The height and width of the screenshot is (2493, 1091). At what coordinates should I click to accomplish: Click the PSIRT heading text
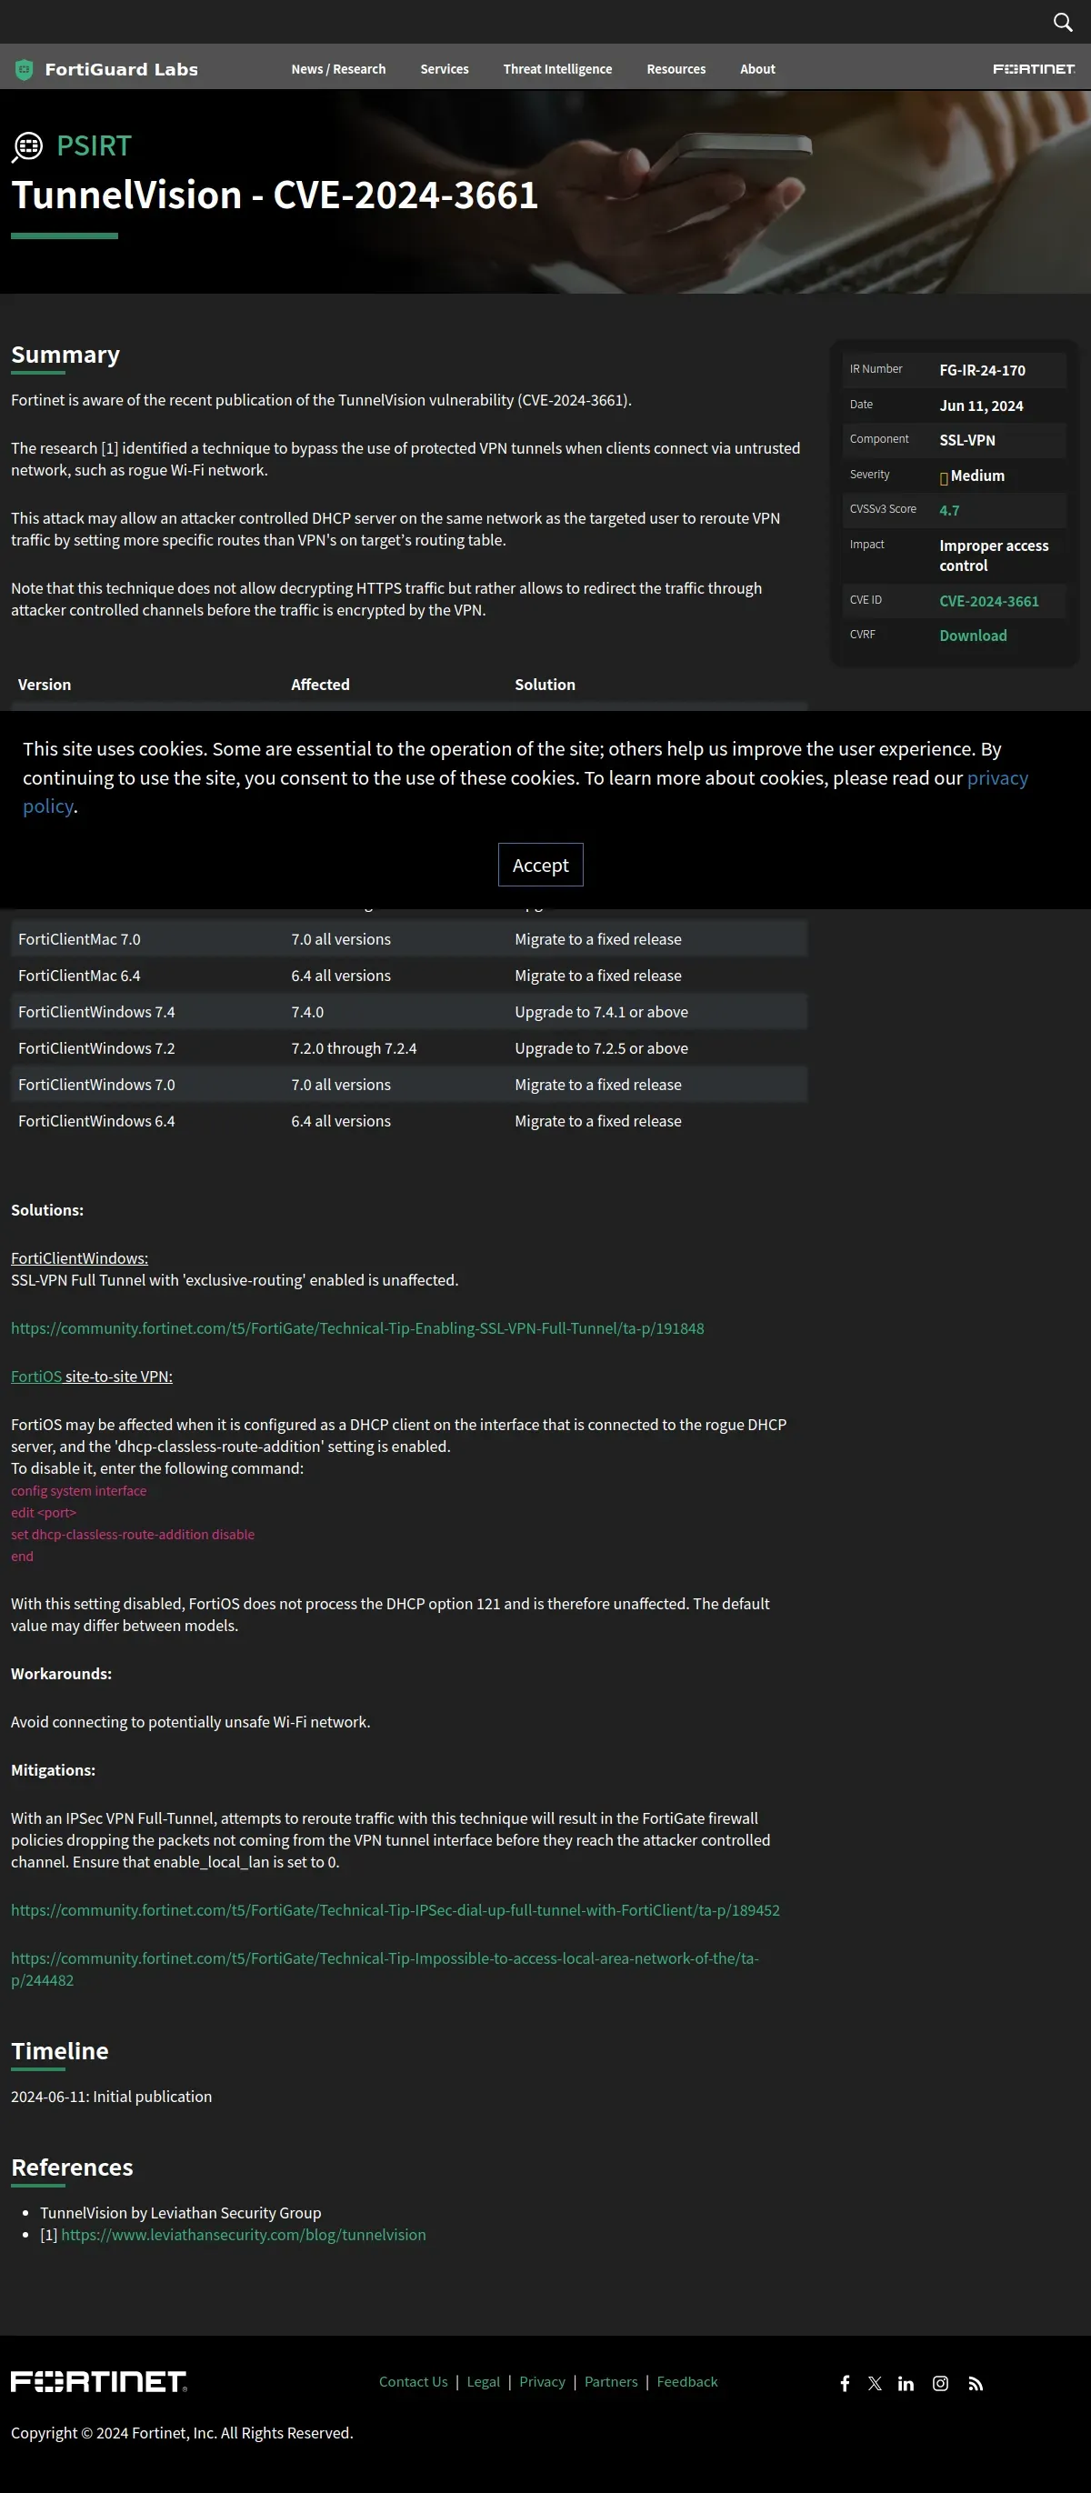click(x=94, y=145)
